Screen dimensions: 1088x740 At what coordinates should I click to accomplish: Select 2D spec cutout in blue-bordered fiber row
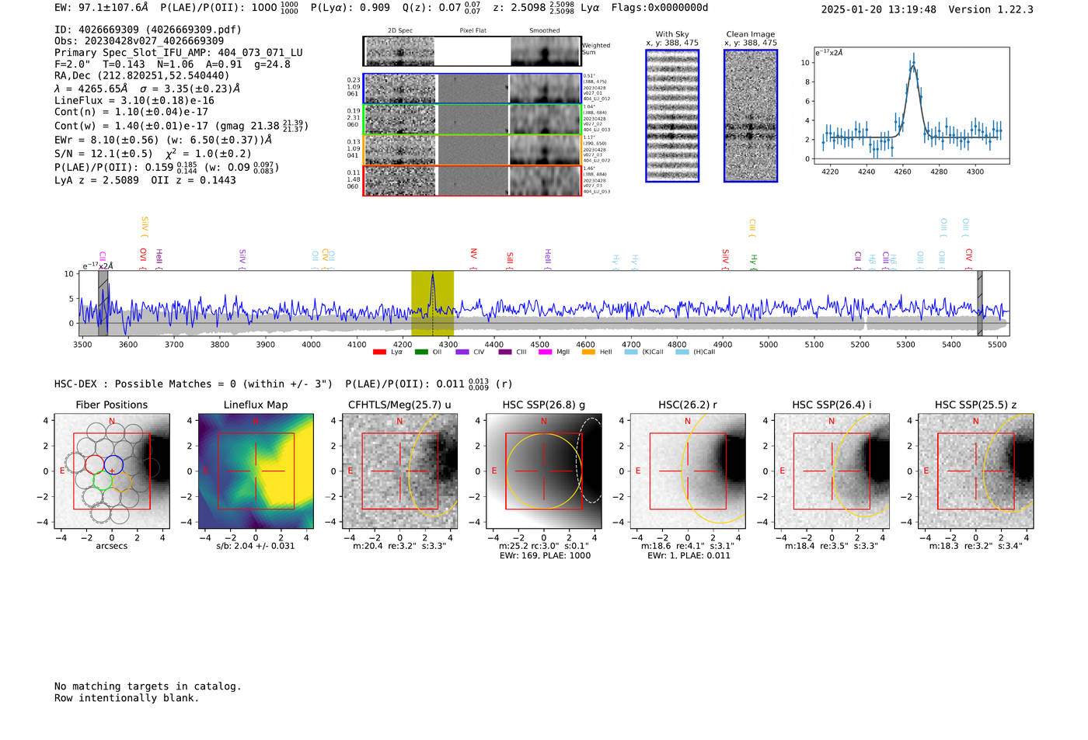[x=400, y=89]
